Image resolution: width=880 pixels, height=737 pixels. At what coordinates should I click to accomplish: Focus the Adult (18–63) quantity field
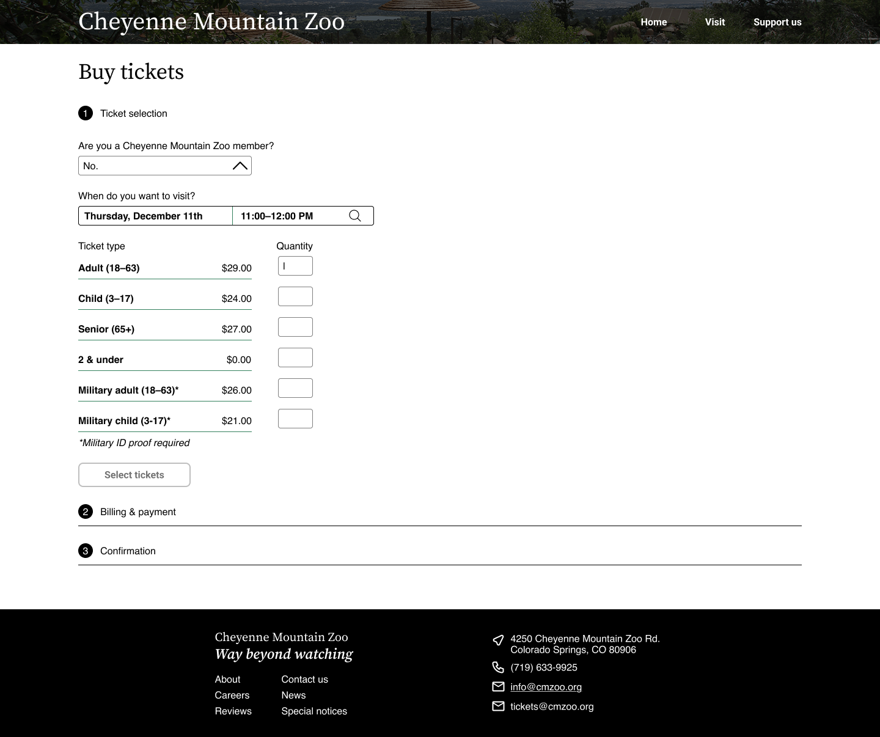[x=295, y=266]
